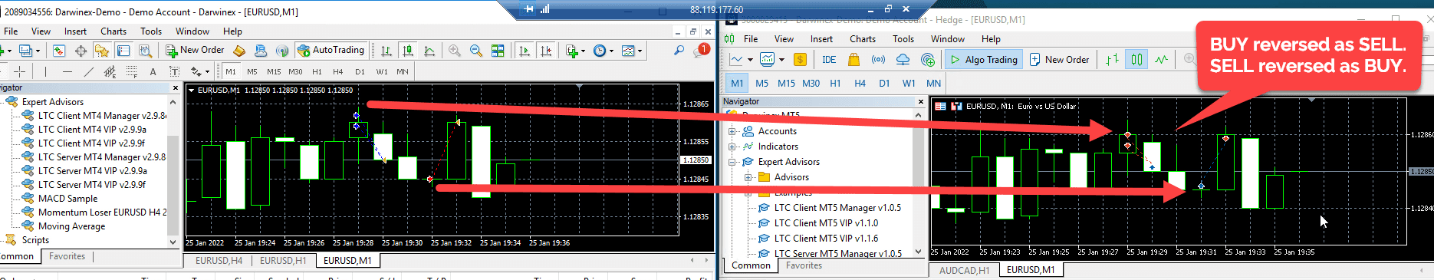Select the H4 timeframe in the MT4 toolbar
This screenshot has width=1434, height=280.
[x=338, y=71]
